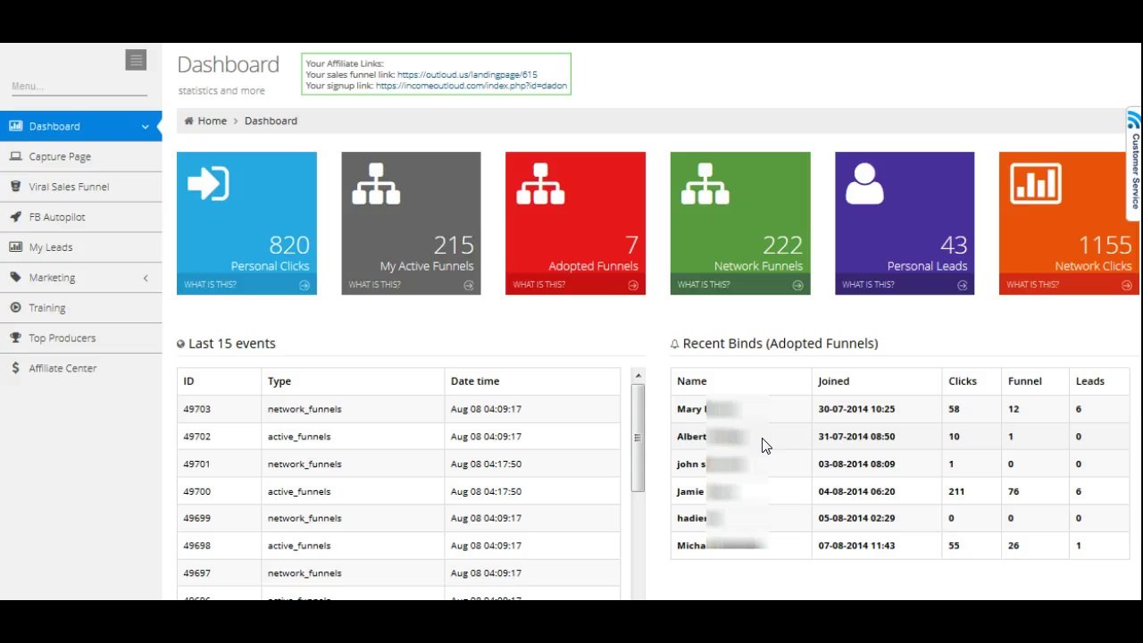Click the Viral Sales Funnel icon
This screenshot has width=1143, height=643.
pyautogui.click(x=15, y=187)
